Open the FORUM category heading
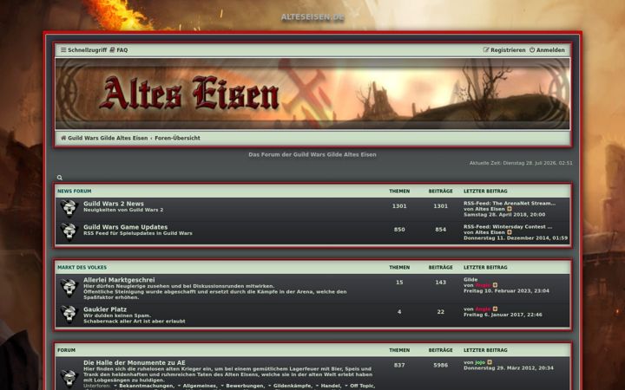This screenshot has height=390, width=625. 66,350
